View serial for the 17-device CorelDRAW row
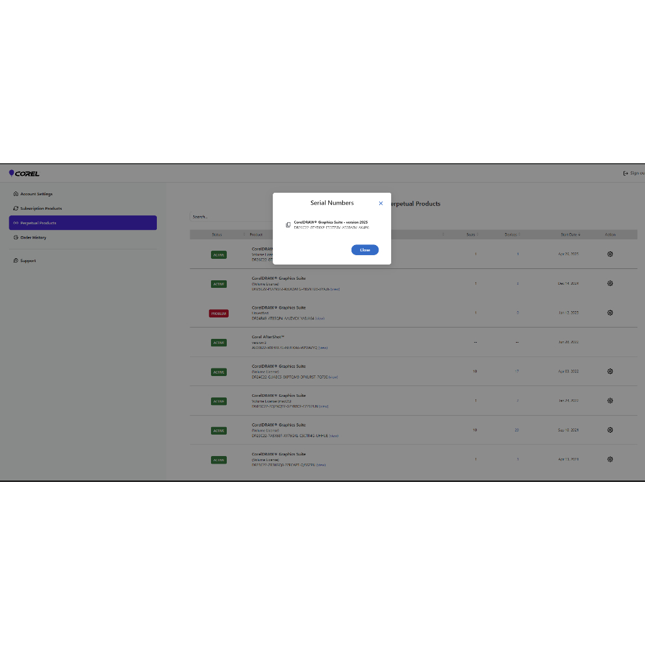This screenshot has height=645, width=645. tap(333, 377)
